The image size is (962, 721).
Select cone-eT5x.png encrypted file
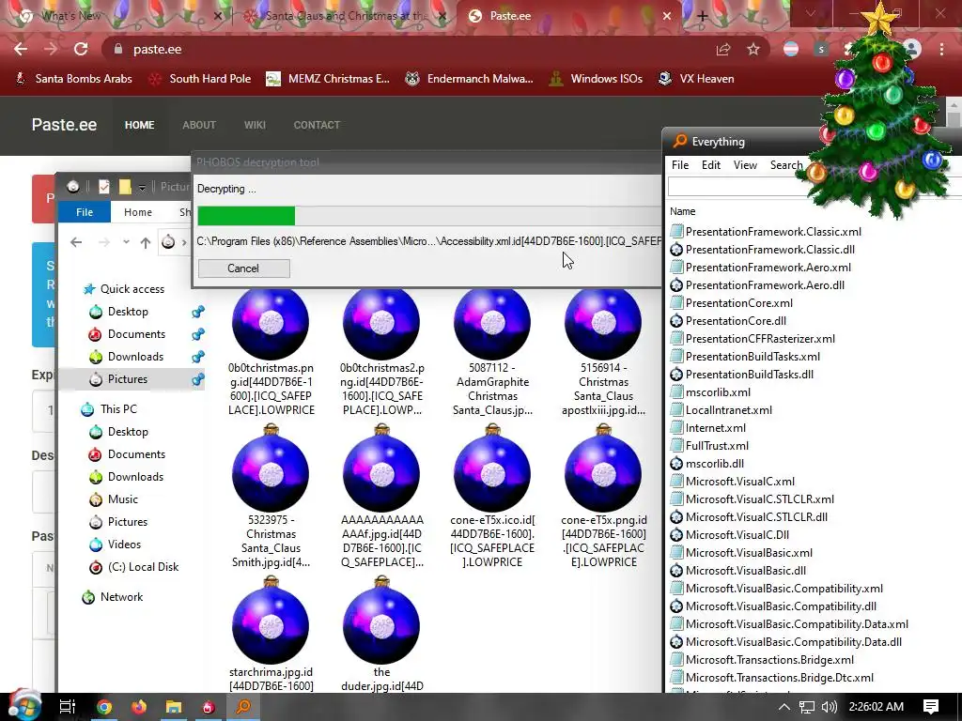tap(603, 497)
